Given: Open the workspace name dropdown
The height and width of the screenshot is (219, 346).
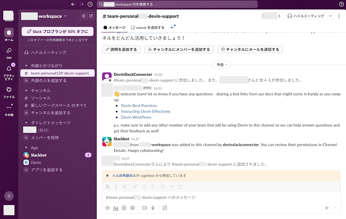Looking at the screenshot, I should 44,16.
